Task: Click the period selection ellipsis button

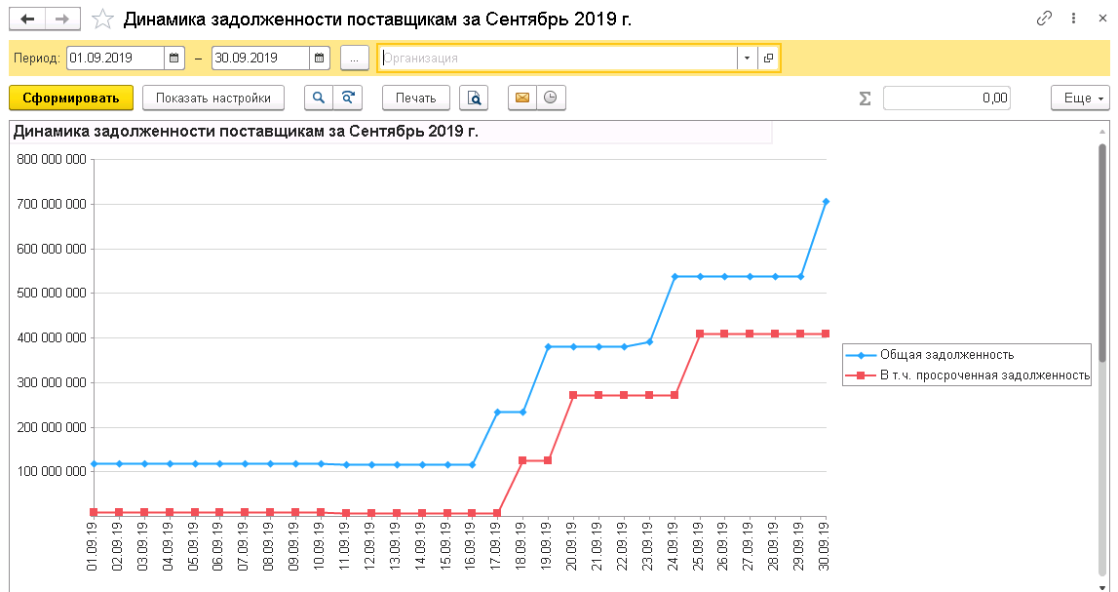Action: 355,58
